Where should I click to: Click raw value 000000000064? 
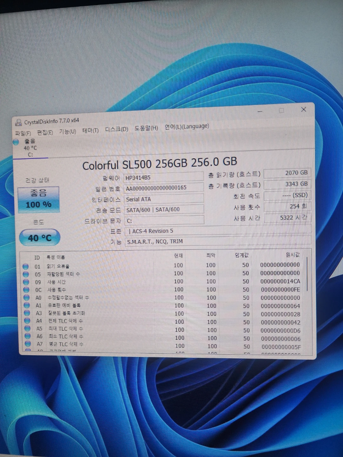point(280,306)
